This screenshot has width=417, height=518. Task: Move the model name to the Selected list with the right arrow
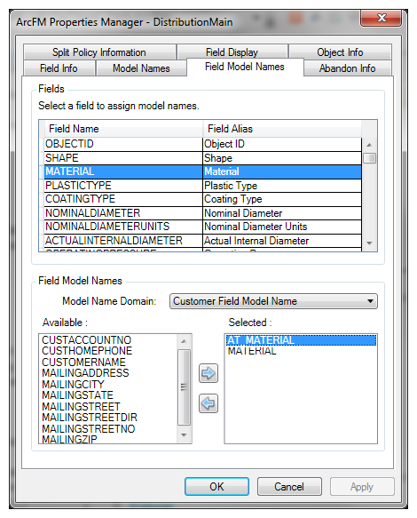click(x=208, y=373)
